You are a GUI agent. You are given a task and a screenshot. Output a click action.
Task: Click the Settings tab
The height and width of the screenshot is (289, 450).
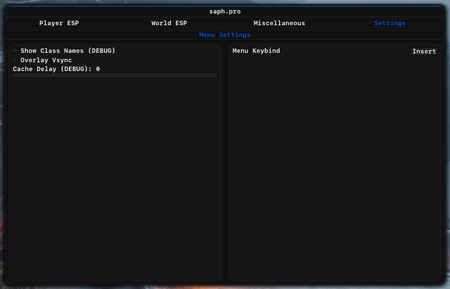point(389,23)
